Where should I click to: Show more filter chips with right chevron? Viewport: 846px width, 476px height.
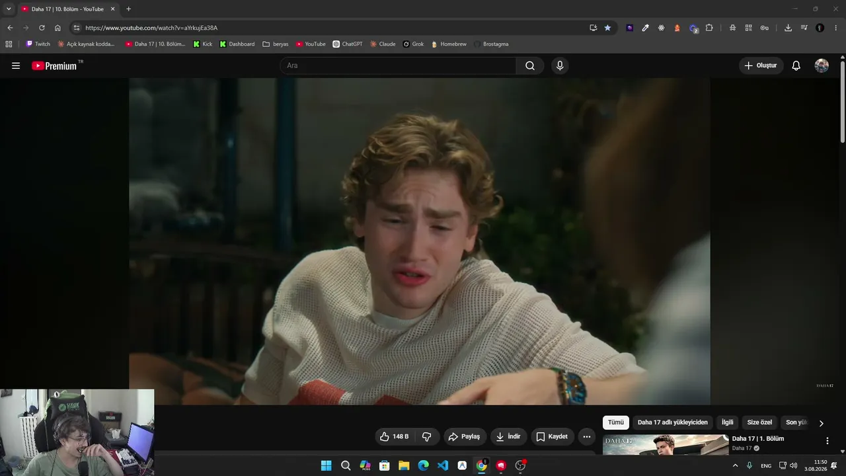[822, 423]
